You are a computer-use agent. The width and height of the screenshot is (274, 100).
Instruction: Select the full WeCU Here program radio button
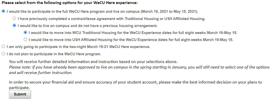coord(3,11)
